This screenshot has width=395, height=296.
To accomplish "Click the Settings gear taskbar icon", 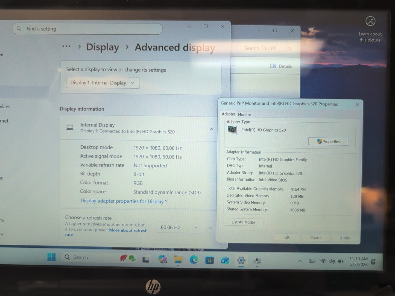I will pos(241,260).
